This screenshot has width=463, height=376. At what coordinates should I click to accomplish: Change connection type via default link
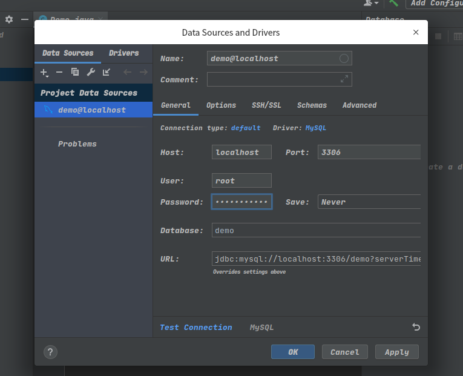[x=246, y=128]
